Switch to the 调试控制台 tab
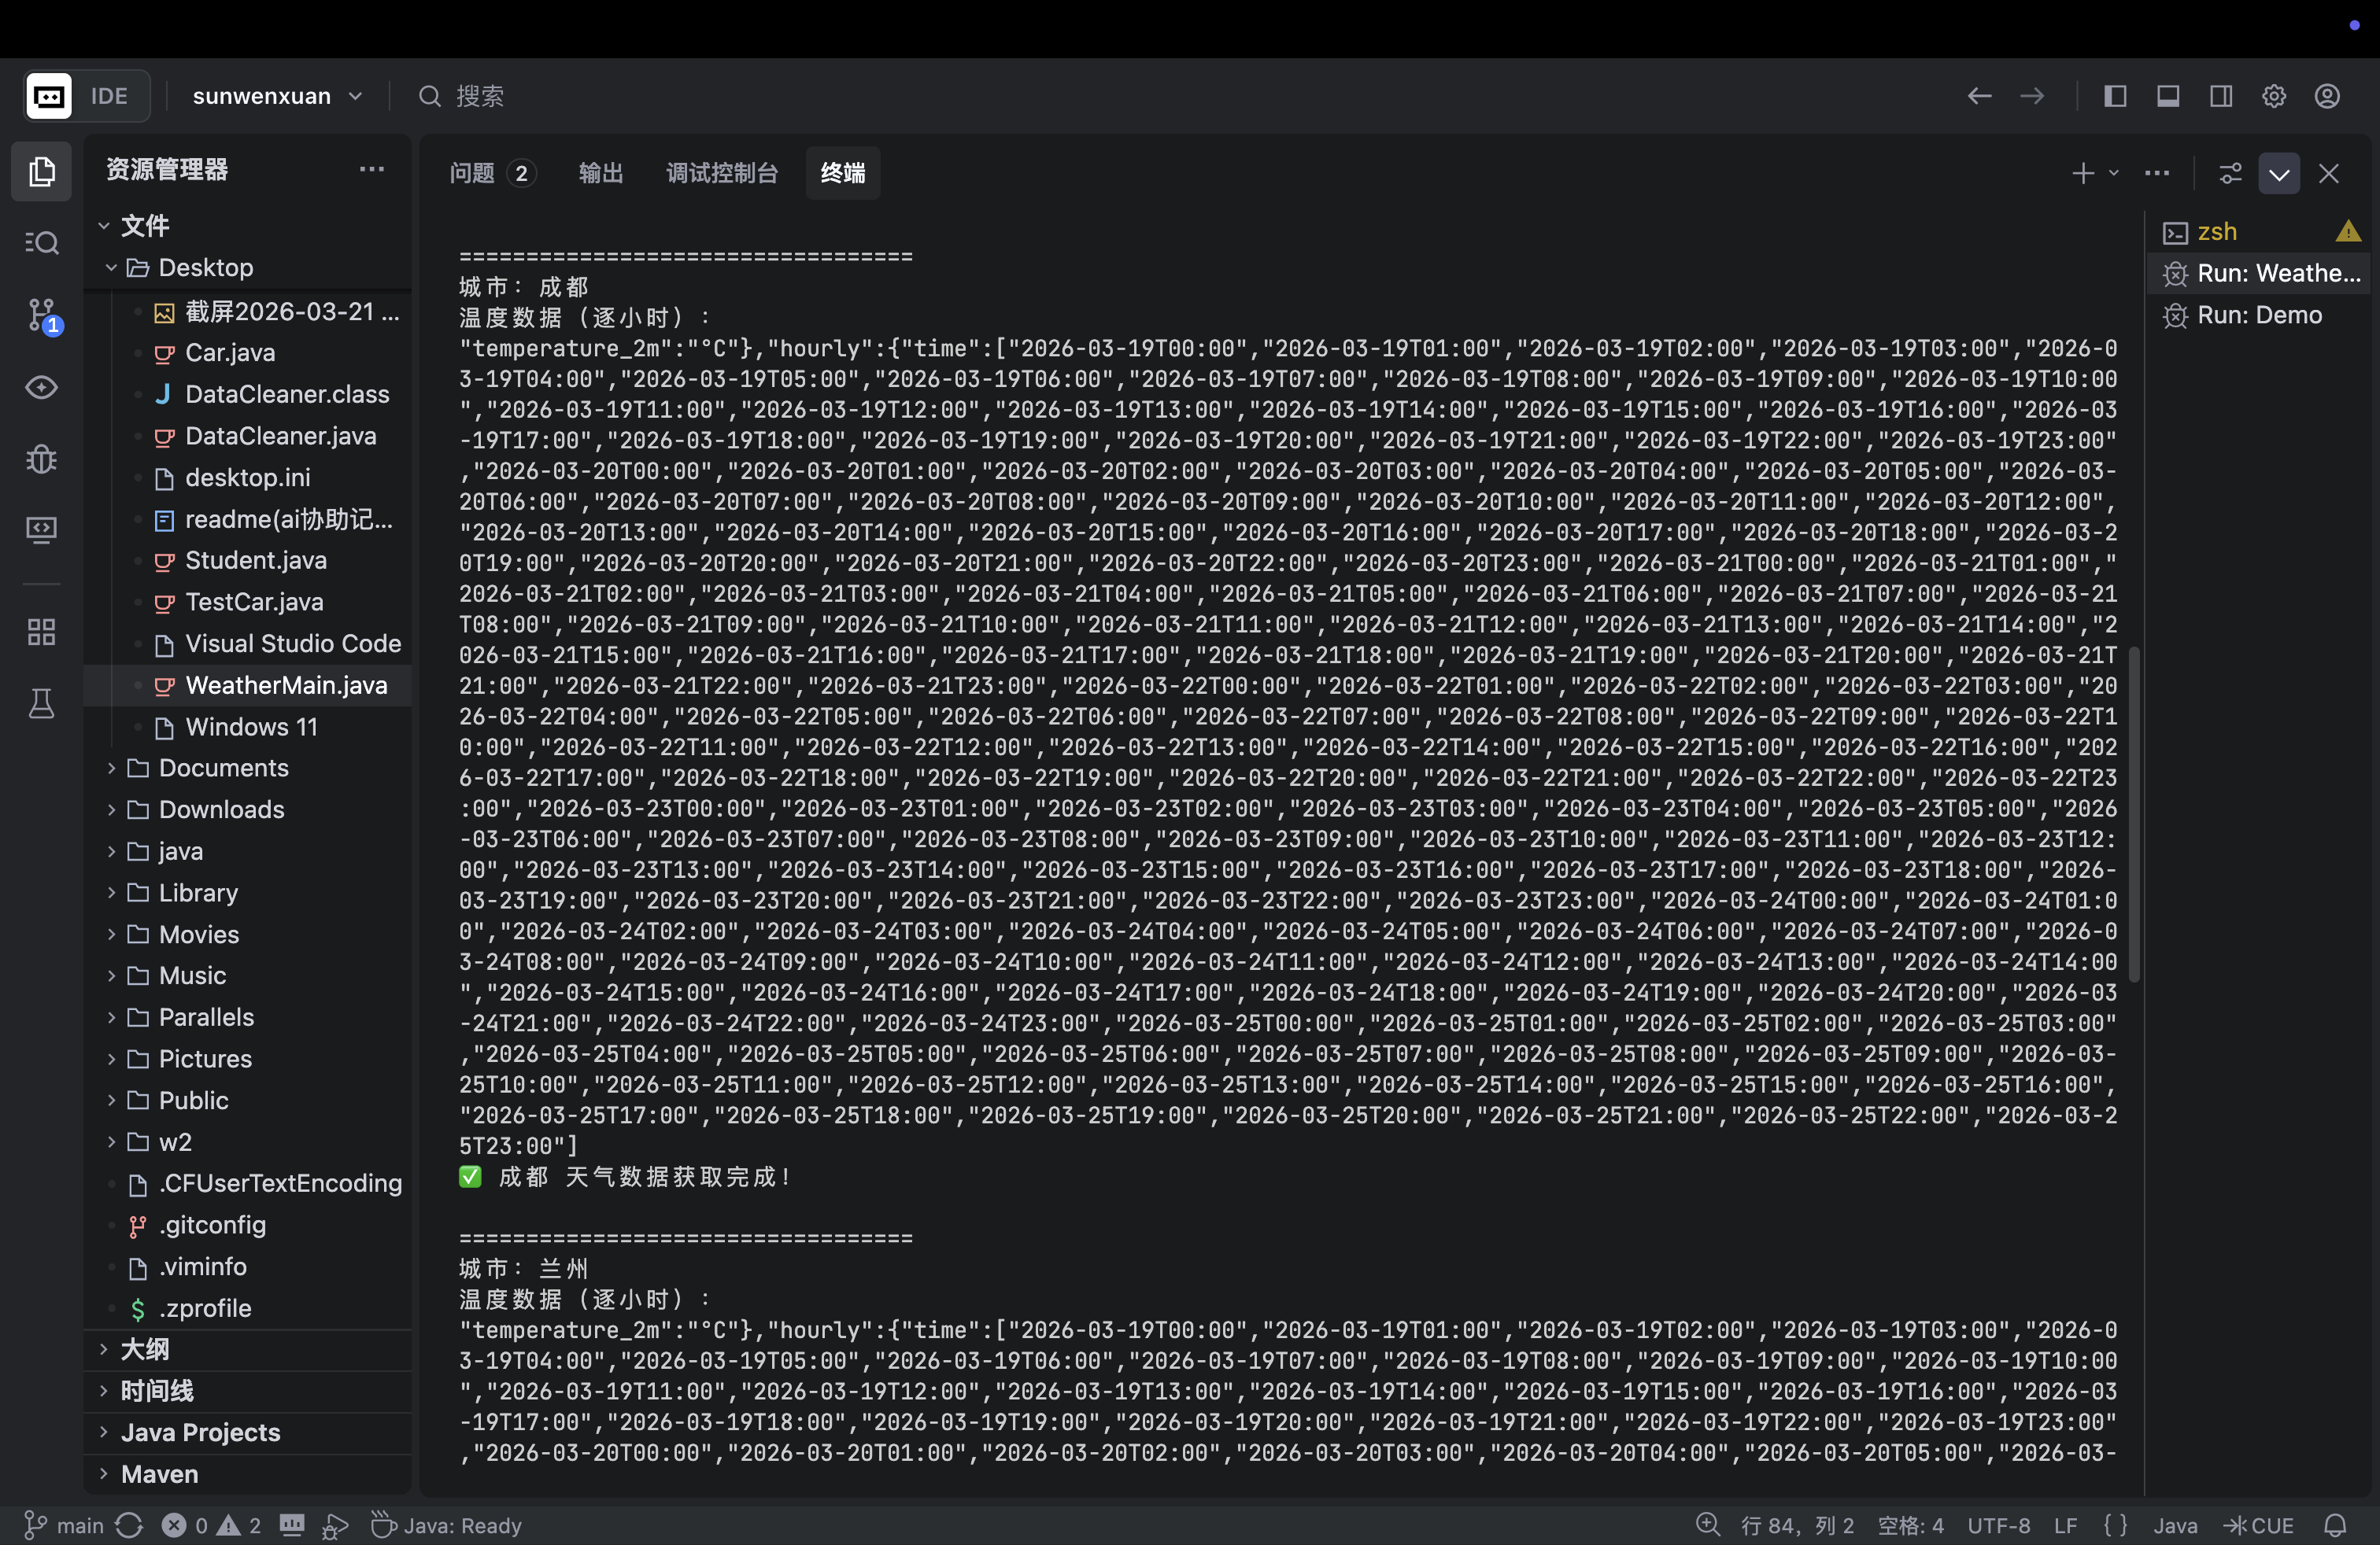This screenshot has height=1545, width=2380. [x=721, y=173]
